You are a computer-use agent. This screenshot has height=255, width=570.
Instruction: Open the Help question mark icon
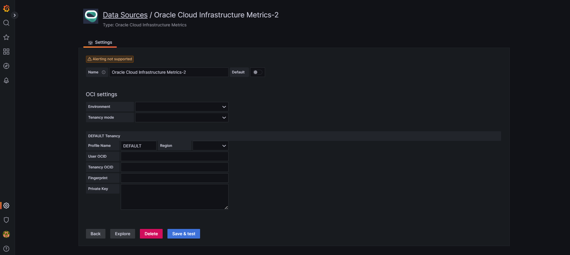coord(6,249)
